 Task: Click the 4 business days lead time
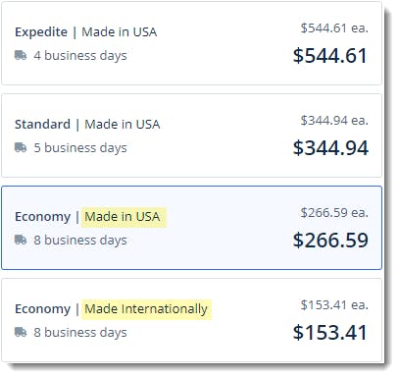(80, 56)
